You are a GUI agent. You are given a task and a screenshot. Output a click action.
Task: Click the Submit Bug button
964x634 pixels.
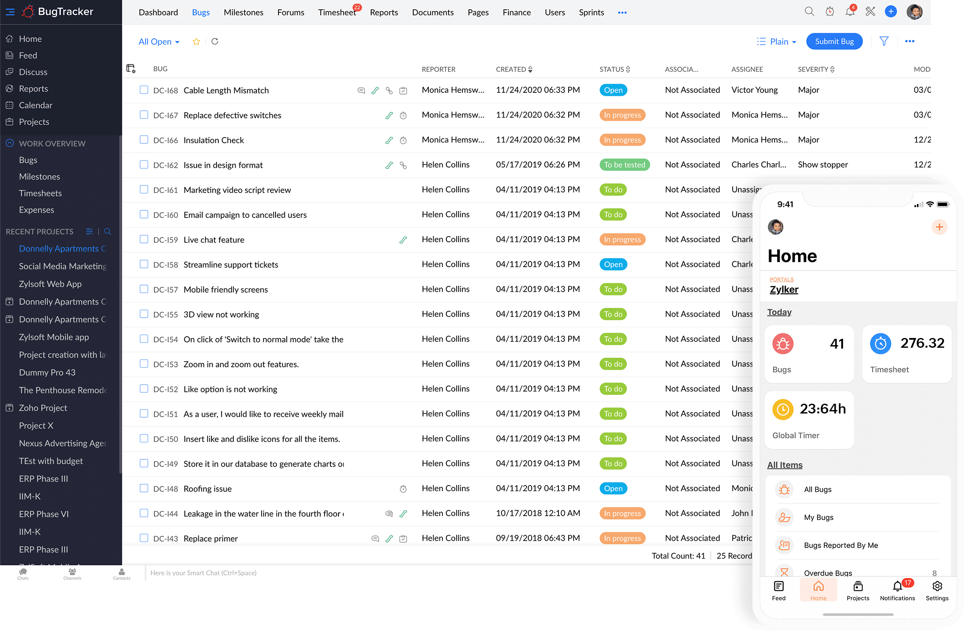click(834, 41)
